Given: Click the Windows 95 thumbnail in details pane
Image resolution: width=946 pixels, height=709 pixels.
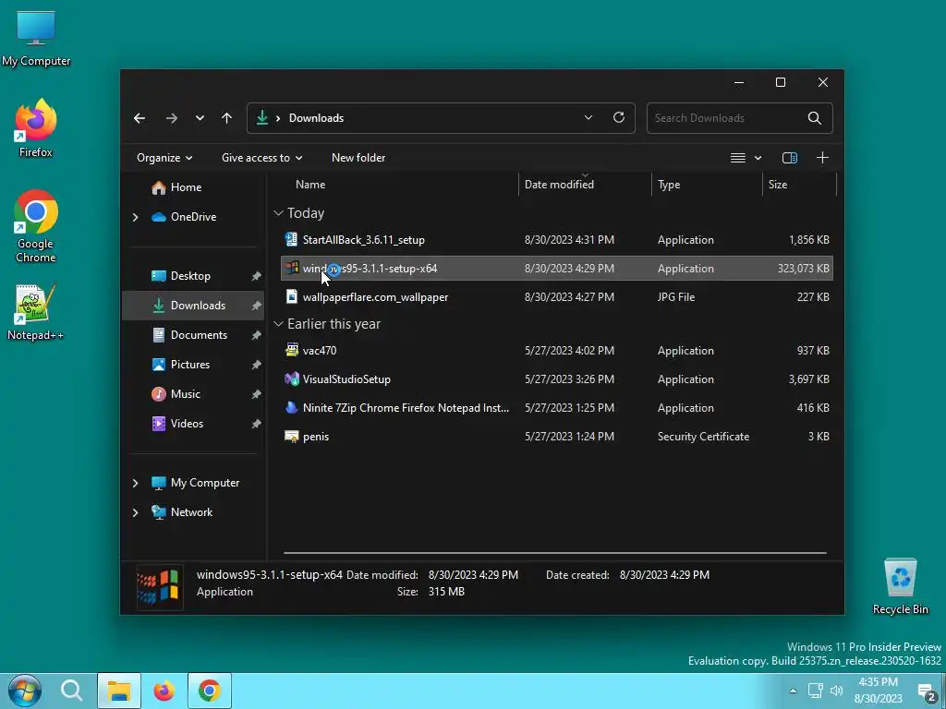Looking at the screenshot, I should 159,587.
